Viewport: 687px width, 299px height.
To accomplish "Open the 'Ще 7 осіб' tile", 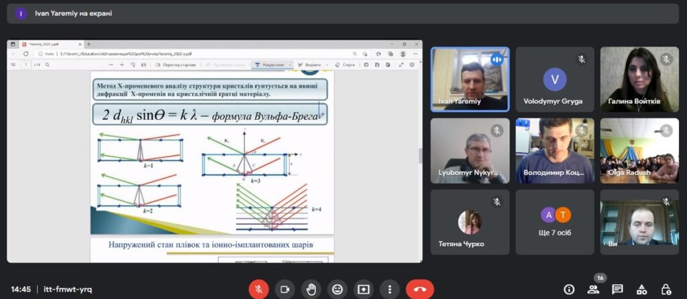I will click(x=555, y=221).
